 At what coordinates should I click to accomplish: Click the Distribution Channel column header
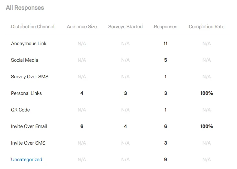point(32,27)
